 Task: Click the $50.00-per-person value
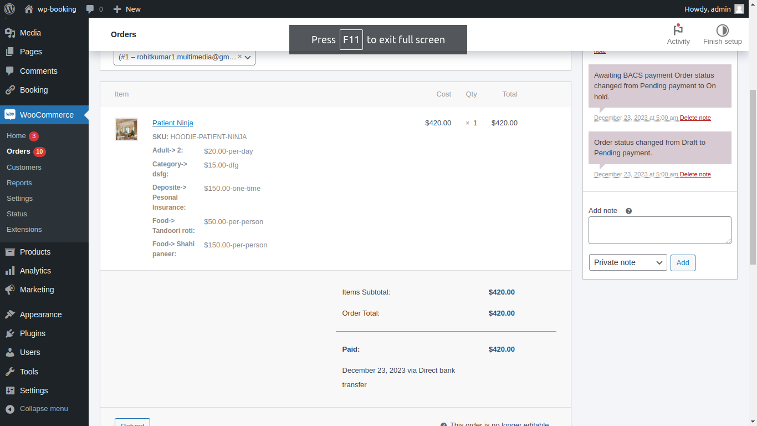click(233, 222)
